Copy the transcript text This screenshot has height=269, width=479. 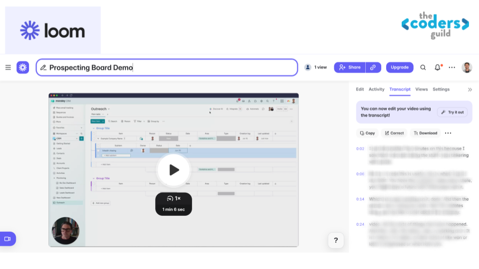367,133
